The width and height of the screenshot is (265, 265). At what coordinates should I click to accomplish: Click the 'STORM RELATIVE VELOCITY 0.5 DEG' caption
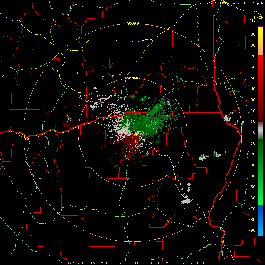[102, 263]
